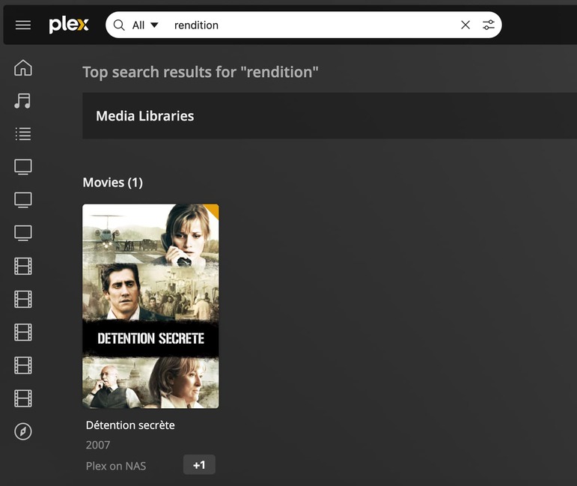Click the Movies (1) heading
The width and height of the screenshot is (577, 486).
pos(112,183)
